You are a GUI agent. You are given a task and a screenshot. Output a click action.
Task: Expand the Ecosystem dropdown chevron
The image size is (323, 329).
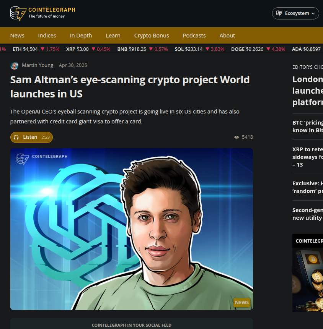pyautogui.click(x=313, y=14)
